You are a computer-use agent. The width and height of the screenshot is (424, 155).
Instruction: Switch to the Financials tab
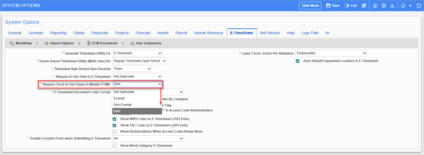click(x=100, y=33)
